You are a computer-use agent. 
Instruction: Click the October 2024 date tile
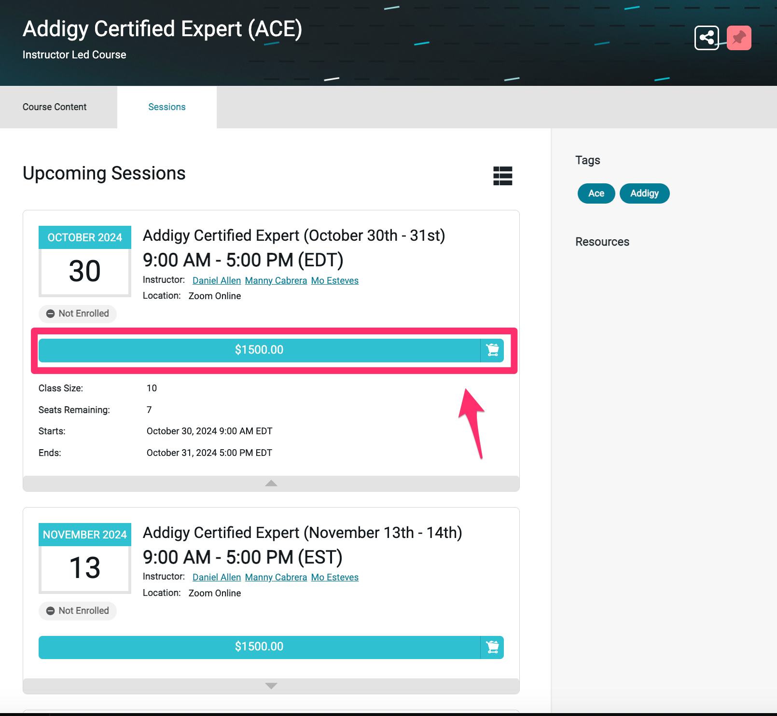[x=85, y=261]
